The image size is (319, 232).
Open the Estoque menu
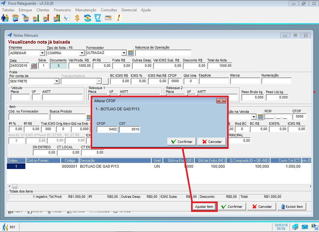click(25, 10)
